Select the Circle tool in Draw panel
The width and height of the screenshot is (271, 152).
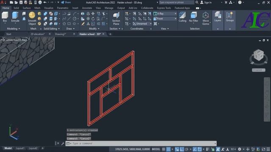coord(75,19)
